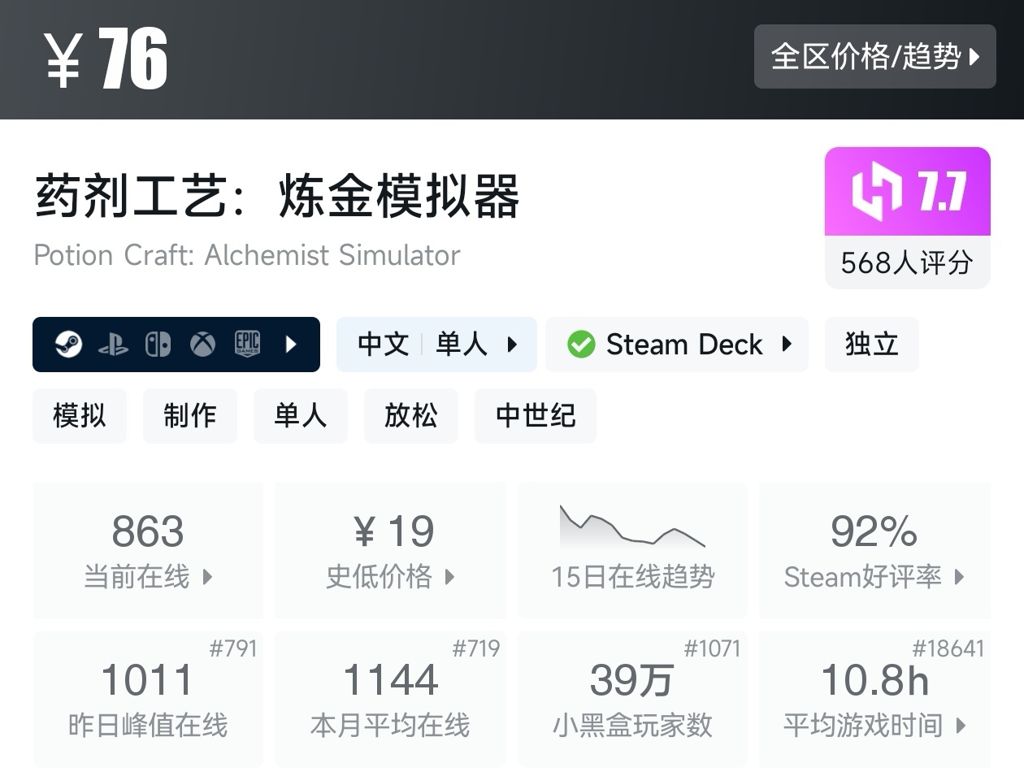This screenshot has width=1024, height=776.
Task: Tap the #791 ranking label
Action: coord(233,648)
